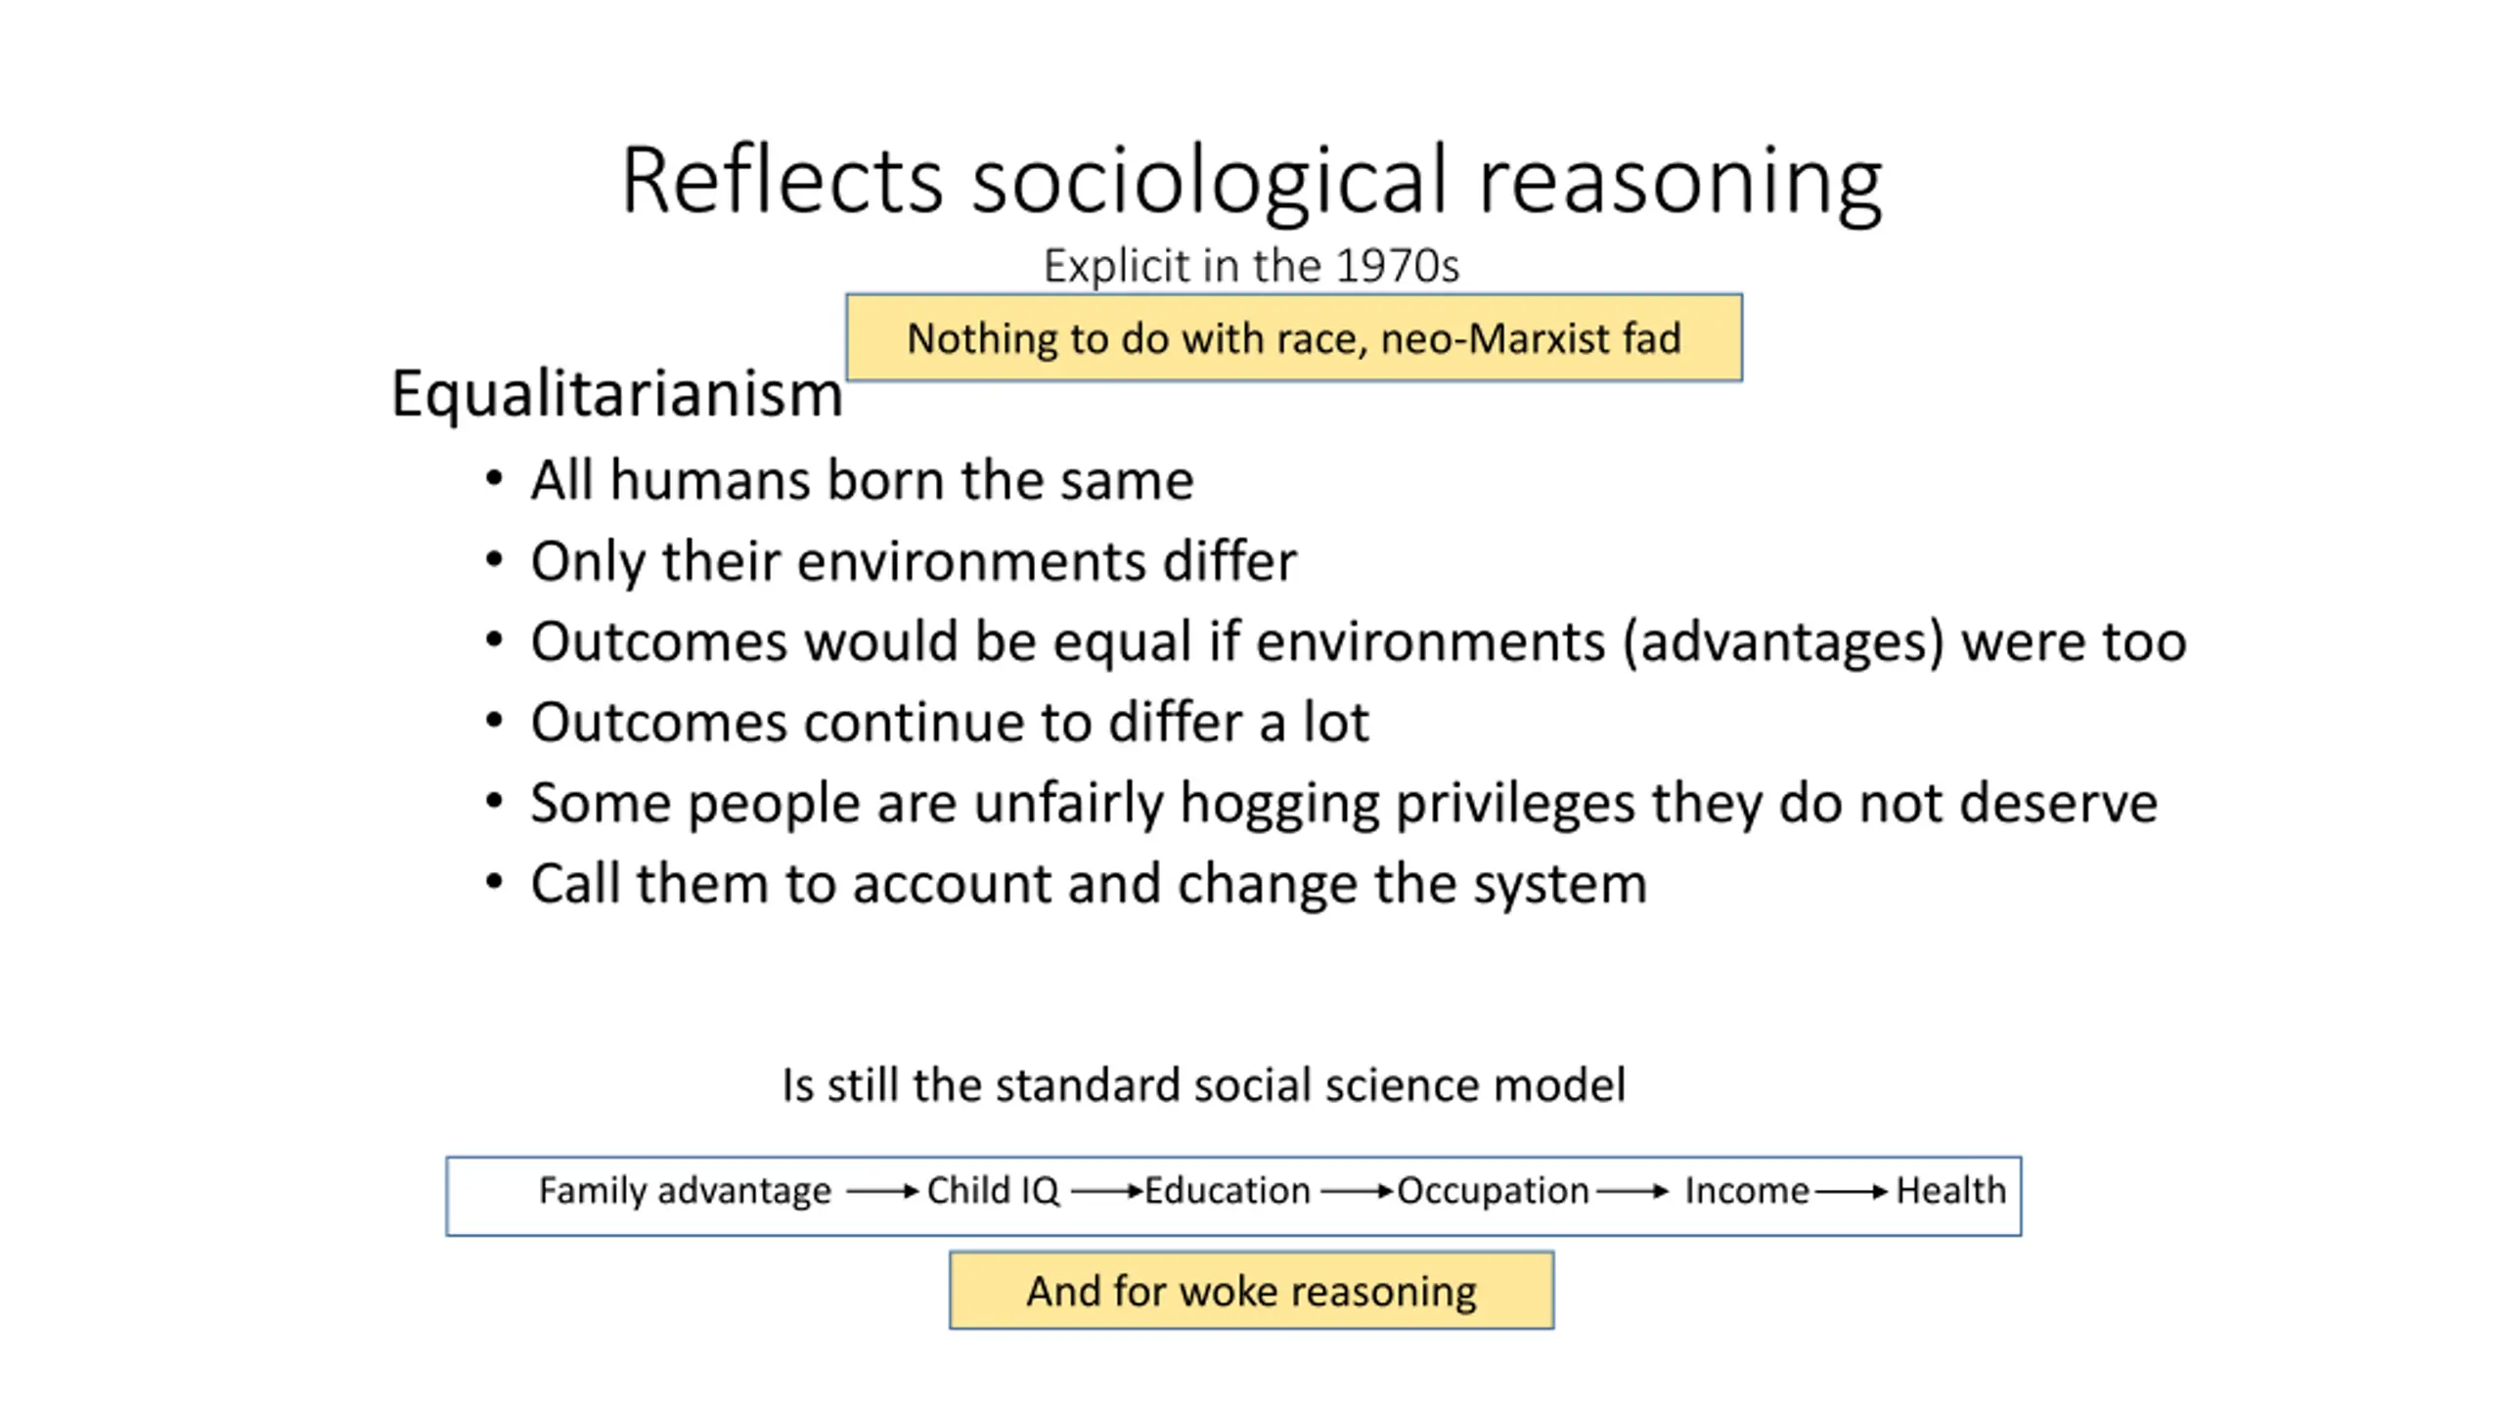Viewport: 2504px width, 1408px height.
Task: Click the 'All humans born the same' bullet
Action: (862, 480)
